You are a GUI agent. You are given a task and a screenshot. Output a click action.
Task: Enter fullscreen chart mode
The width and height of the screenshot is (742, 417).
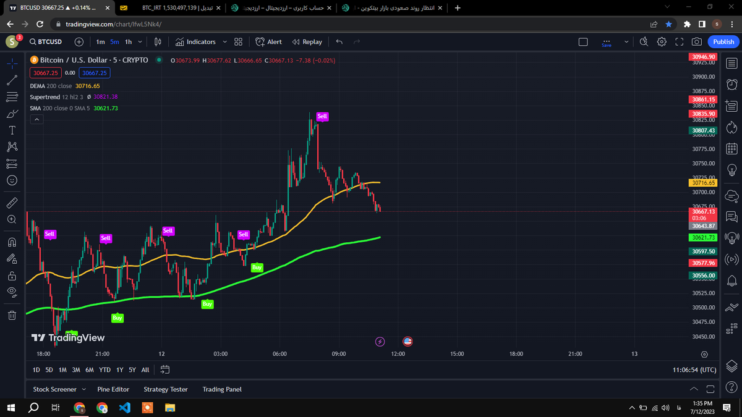[679, 42]
